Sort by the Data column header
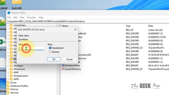The width and height of the screenshot is (169, 95). 151,26
